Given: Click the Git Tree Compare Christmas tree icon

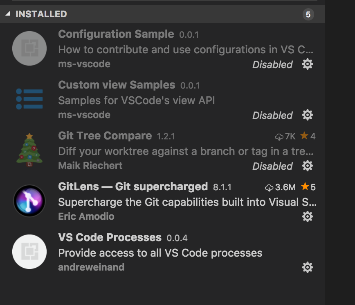Looking at the screenshot, I should coord(29,150).
